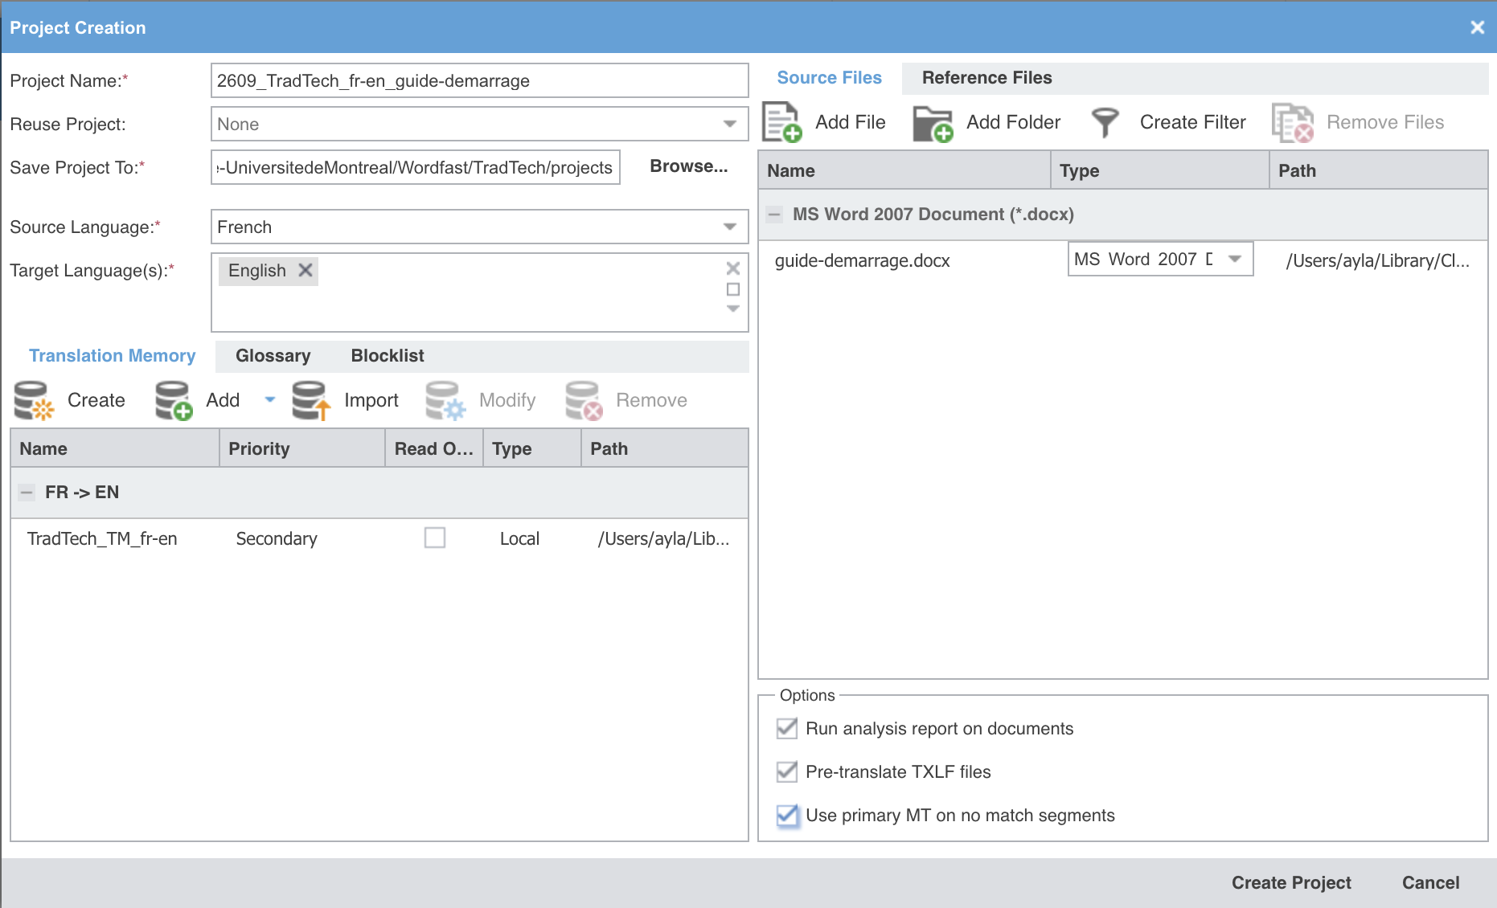Viewport: 1497px width, 908px height.
Task: Click the Save Project To path field
Action: tap(415, 167)
